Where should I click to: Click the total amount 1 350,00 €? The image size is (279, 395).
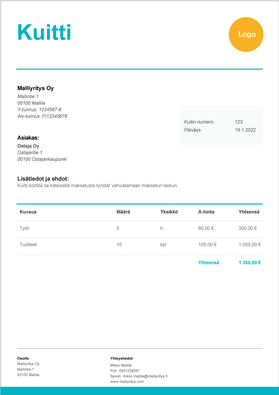[x=249, y=263]
